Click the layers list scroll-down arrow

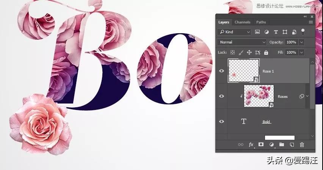click(312, 136)
